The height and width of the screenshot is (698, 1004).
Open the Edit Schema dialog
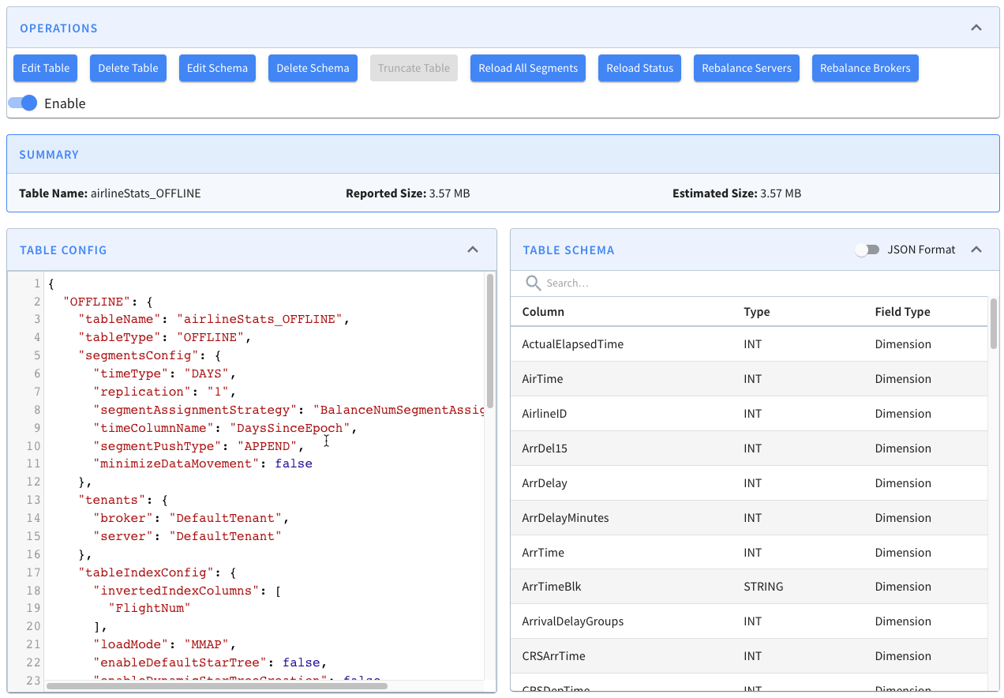[217, 68]
